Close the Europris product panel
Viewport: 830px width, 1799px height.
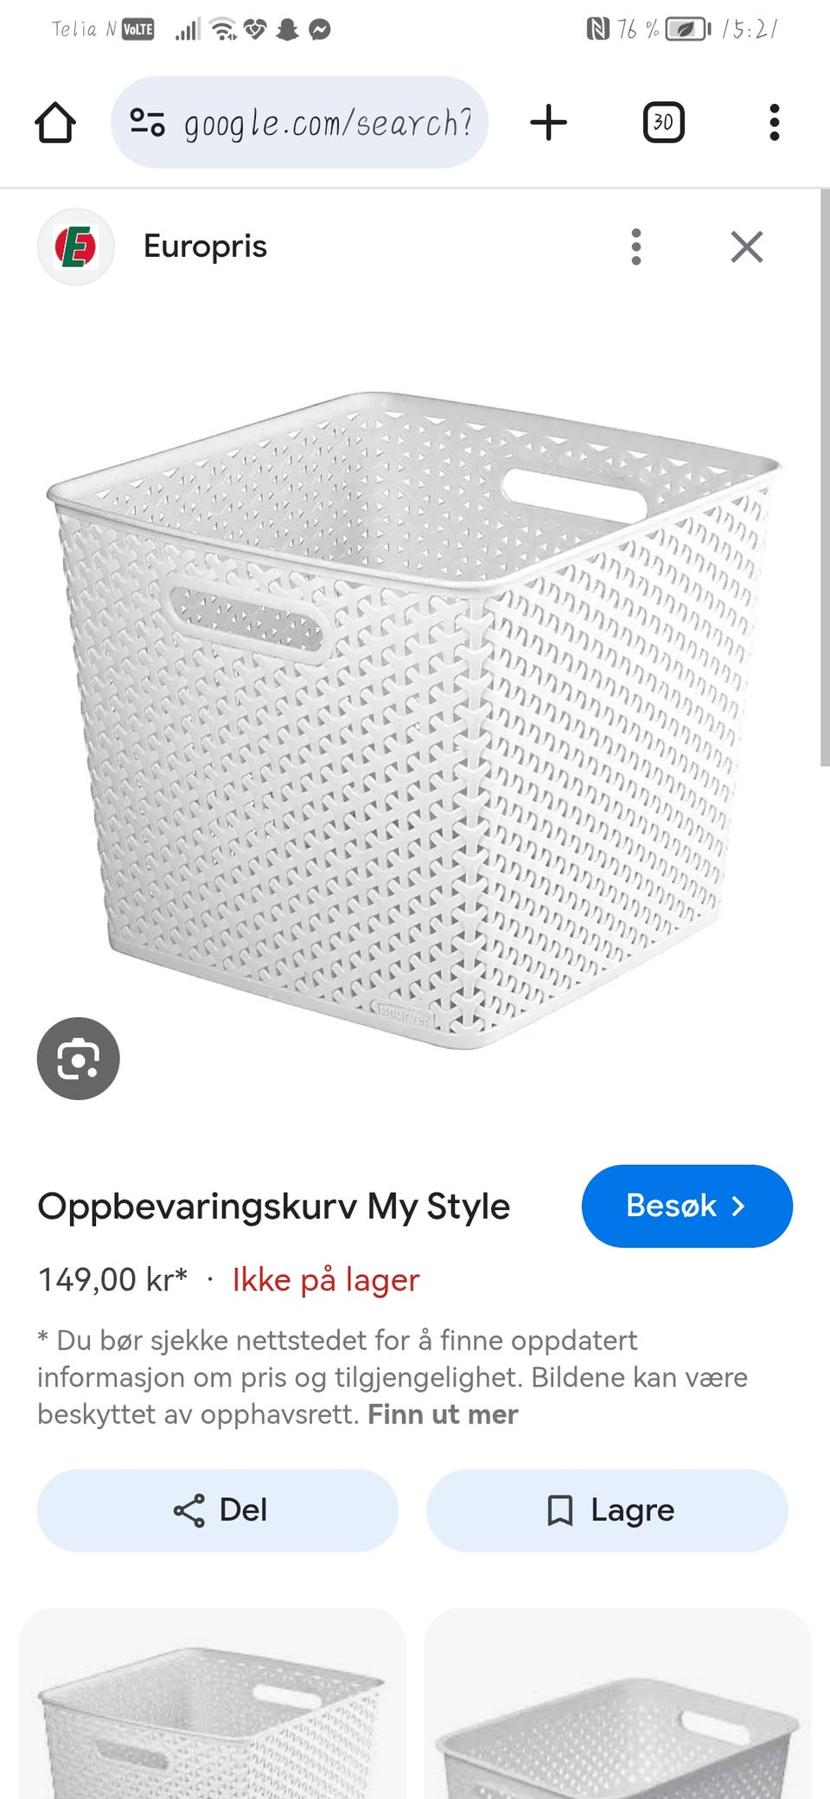pos(747,246)
